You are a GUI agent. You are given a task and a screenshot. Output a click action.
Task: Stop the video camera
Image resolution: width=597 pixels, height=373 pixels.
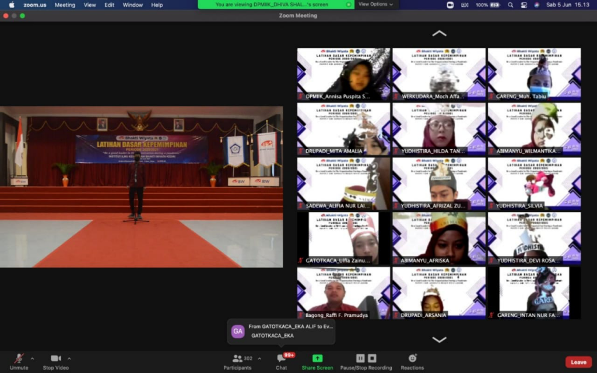(55, 359)
